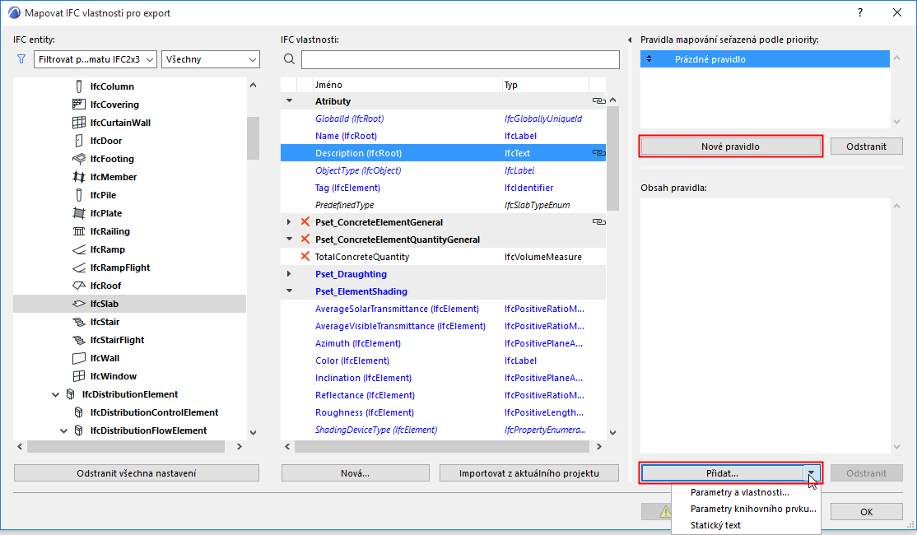Click Importovat z aktuálního projektu button
This screenshot has width=917, height=535.
(x=528, y=473)
